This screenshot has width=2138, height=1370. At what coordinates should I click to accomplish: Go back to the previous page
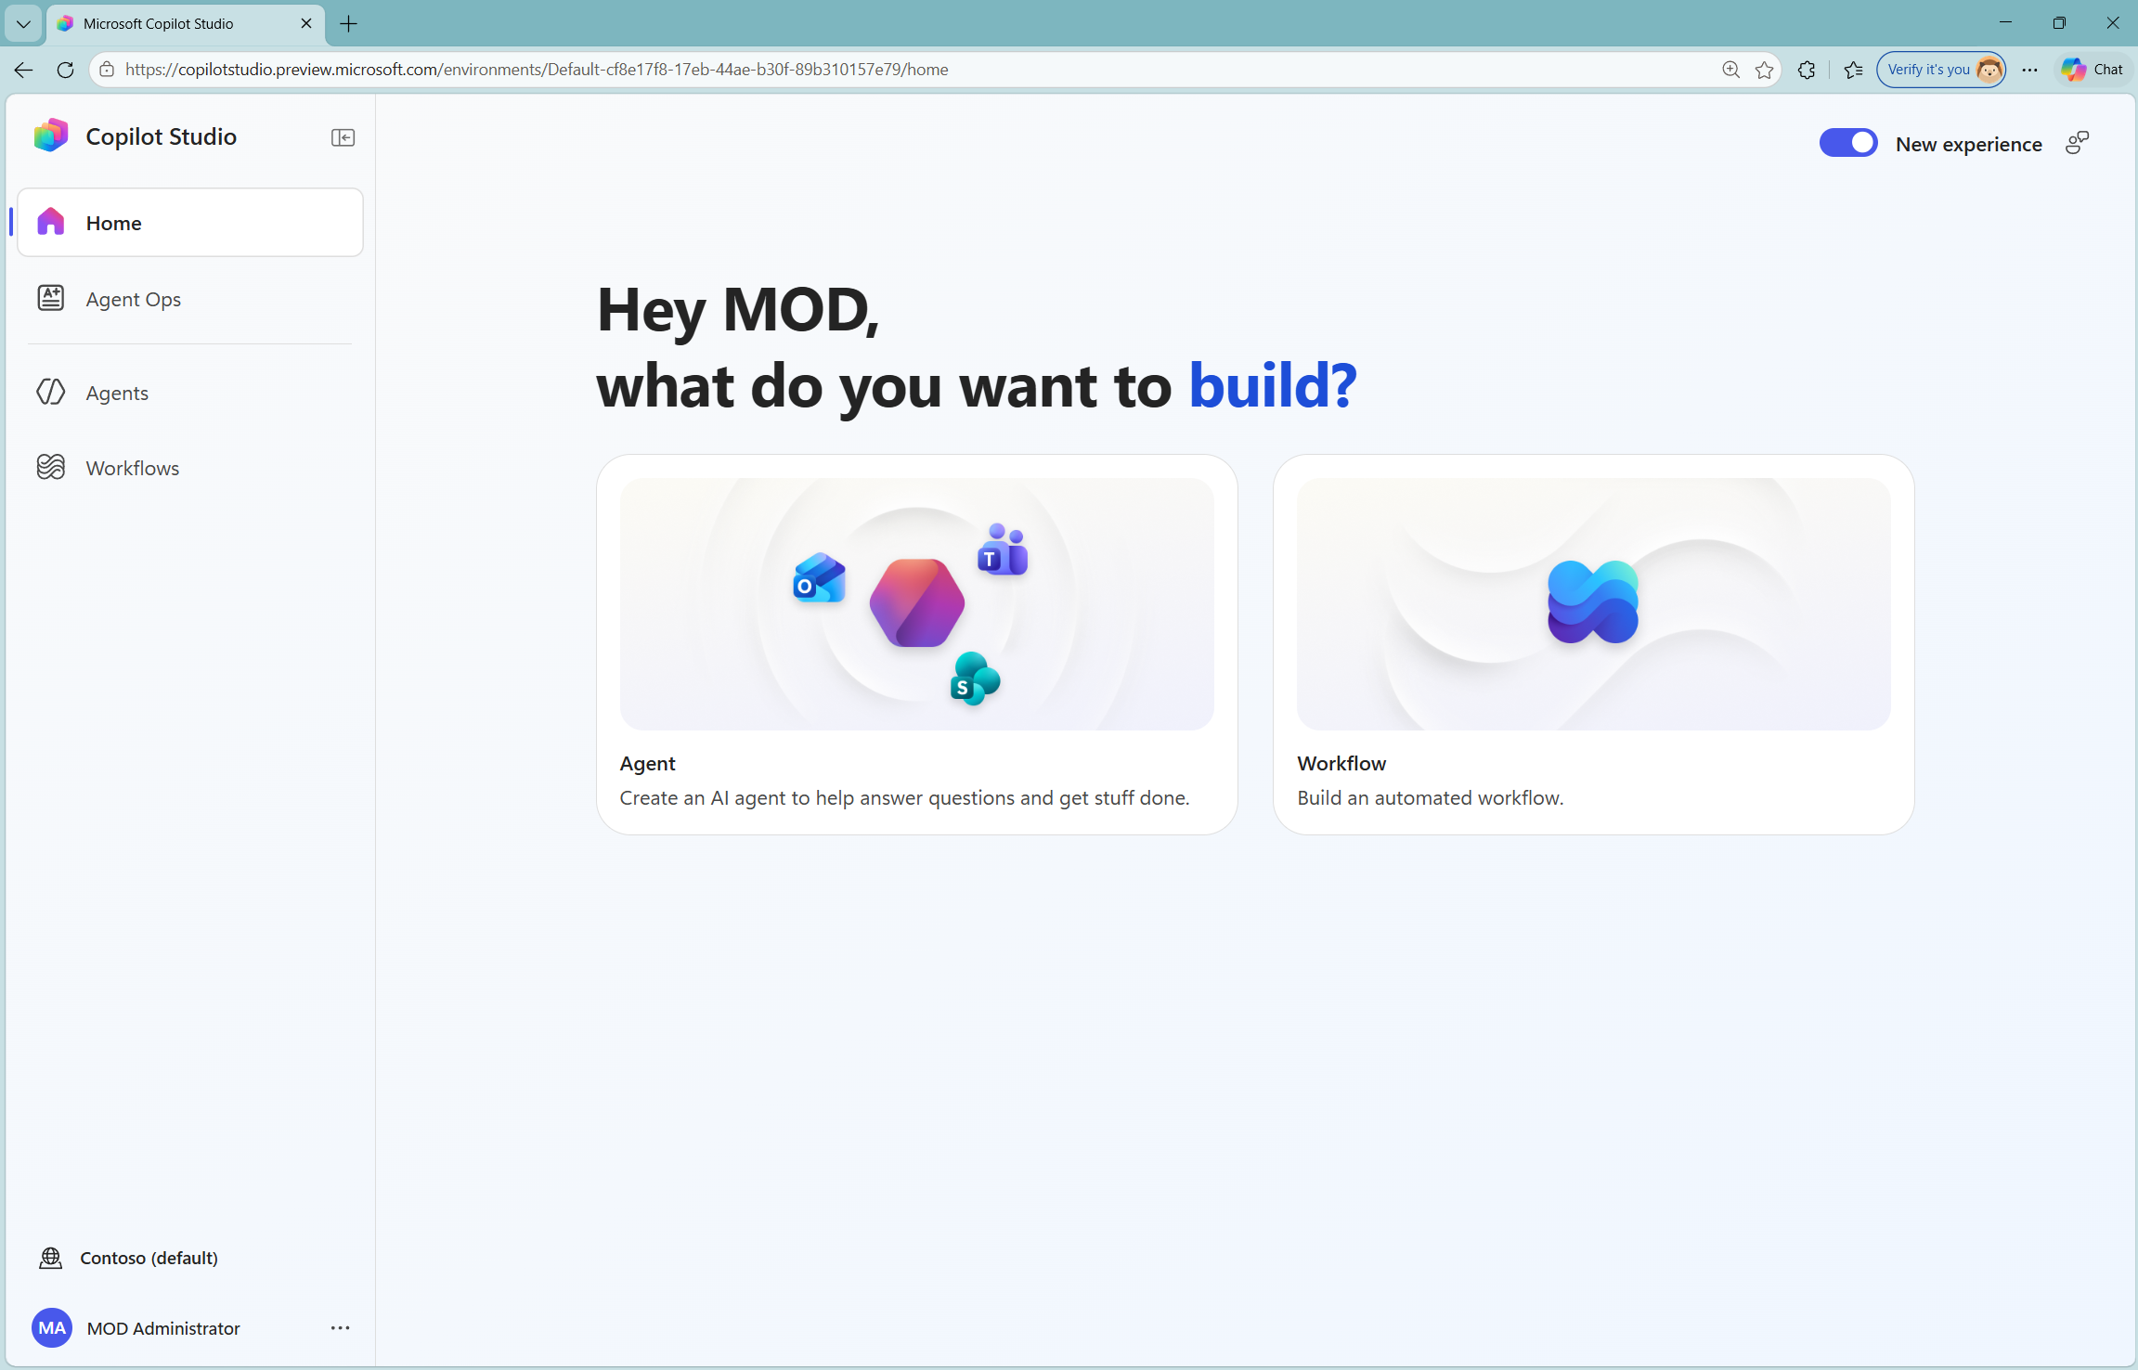tap(23, 70)
